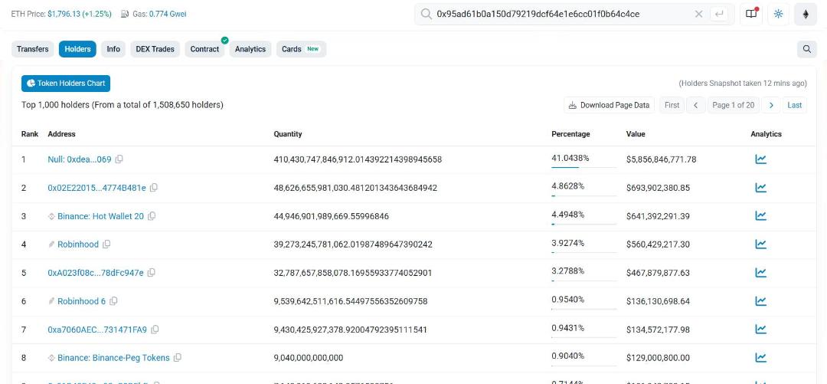Click the Value column header

(x=636, y=134)
